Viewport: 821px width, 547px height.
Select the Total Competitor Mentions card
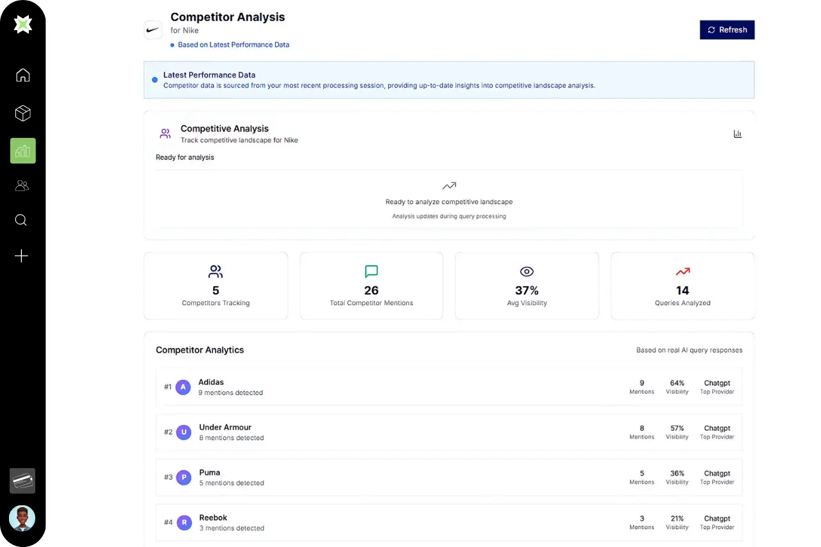click(371, 285)
